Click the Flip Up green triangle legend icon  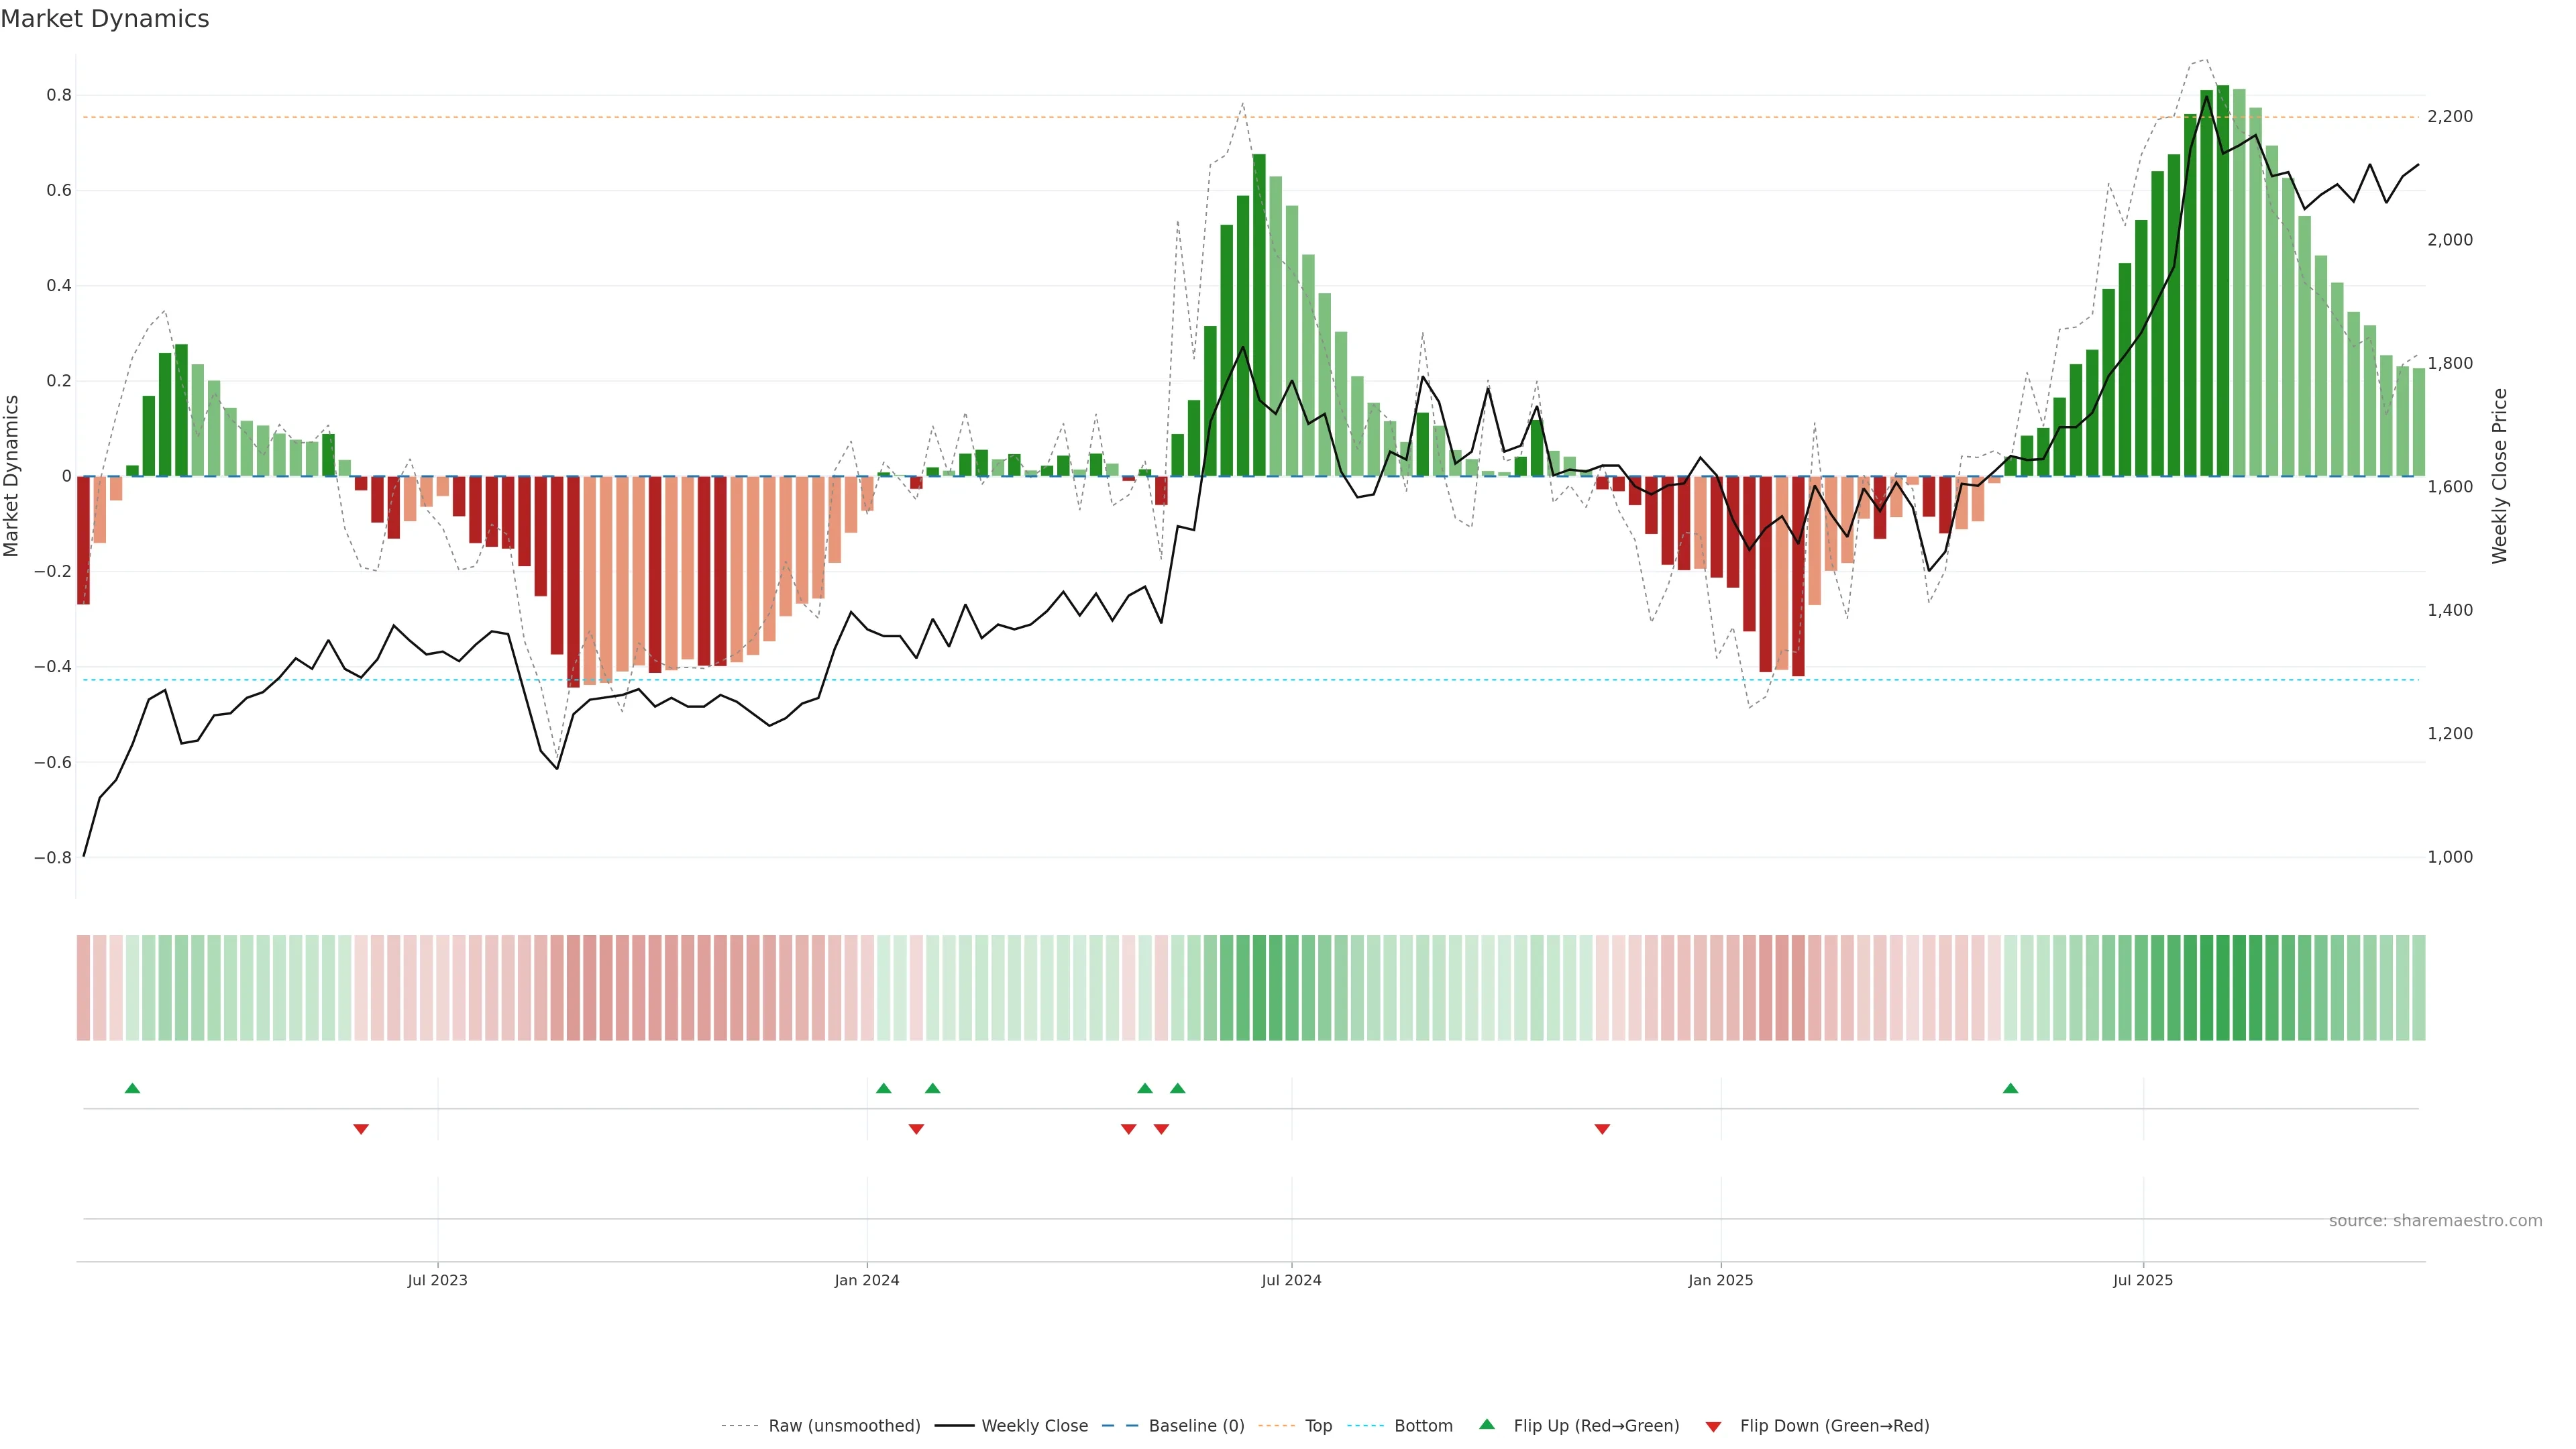coord(1486,1424)
